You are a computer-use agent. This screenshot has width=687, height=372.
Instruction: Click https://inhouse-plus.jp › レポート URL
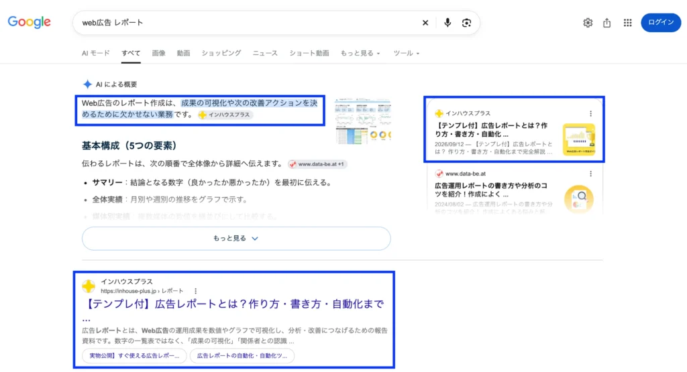(142, 291)
